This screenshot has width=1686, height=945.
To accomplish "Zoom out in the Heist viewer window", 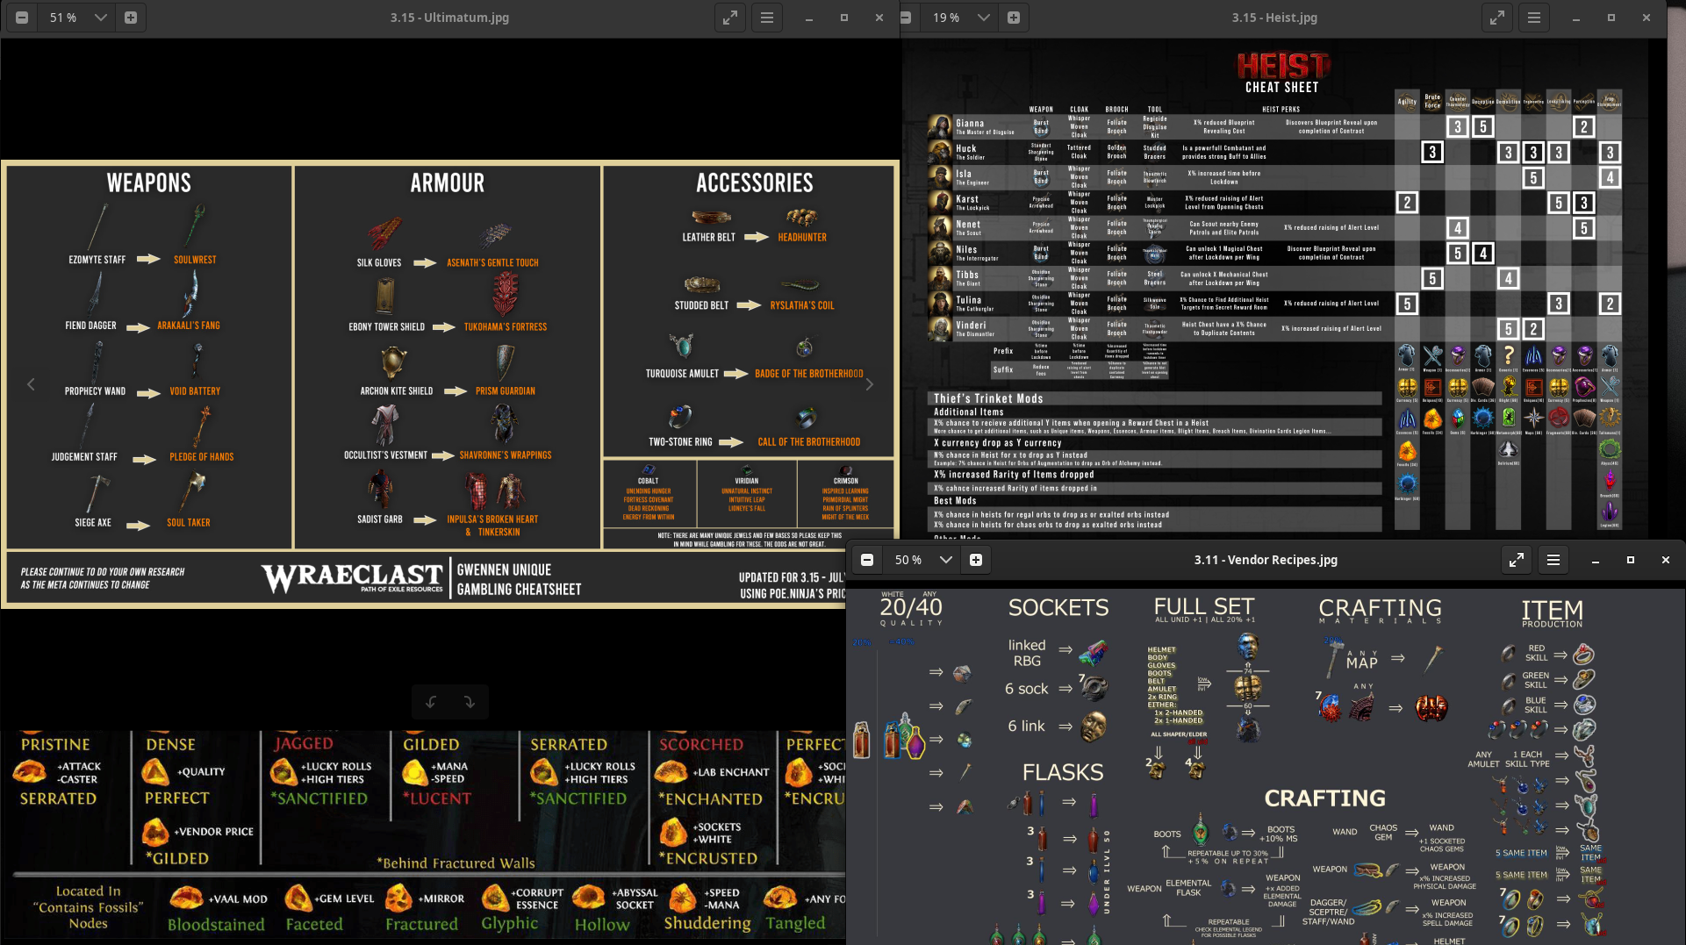I will click(x=906, y=18).
